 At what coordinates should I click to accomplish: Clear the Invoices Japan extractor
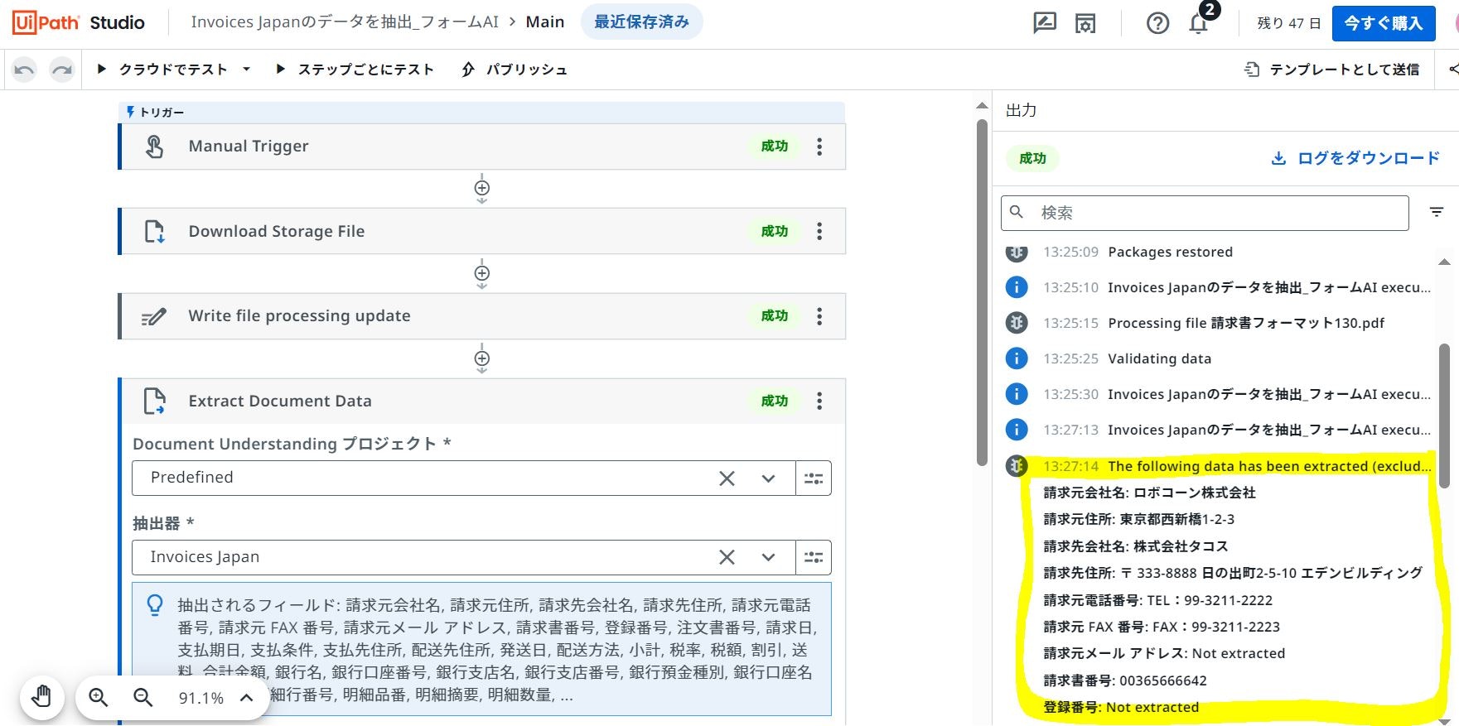coord(727,558)
